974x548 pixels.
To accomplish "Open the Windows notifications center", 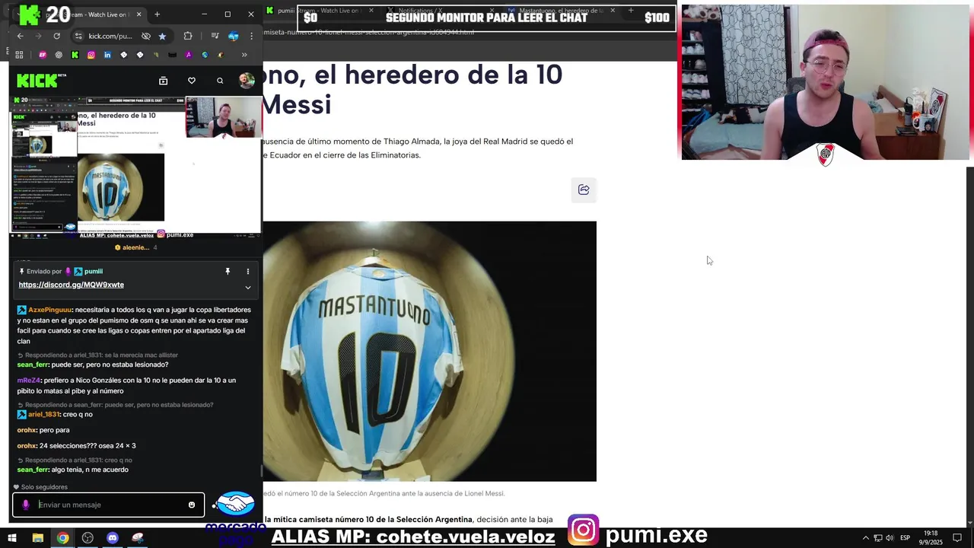I will tap(957, 538).
